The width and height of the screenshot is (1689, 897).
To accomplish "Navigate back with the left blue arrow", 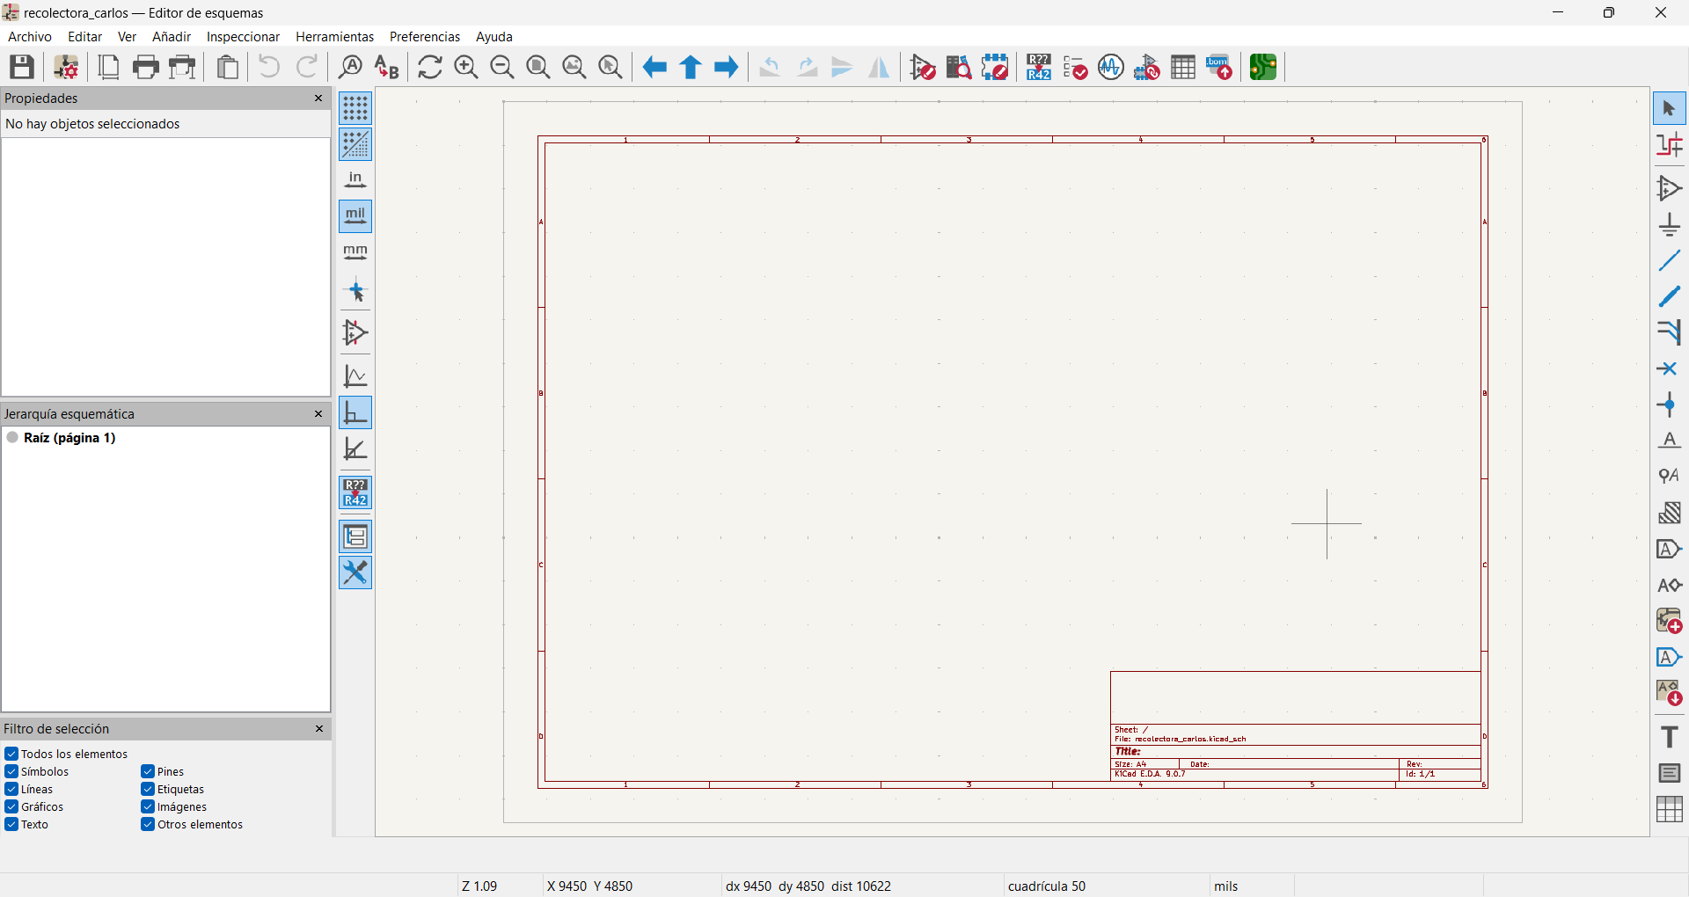I will (x=654, y=67).
